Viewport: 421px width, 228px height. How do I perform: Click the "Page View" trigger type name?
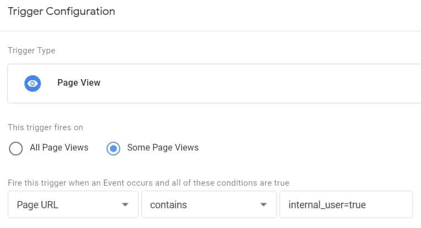(x=79, y=84)
